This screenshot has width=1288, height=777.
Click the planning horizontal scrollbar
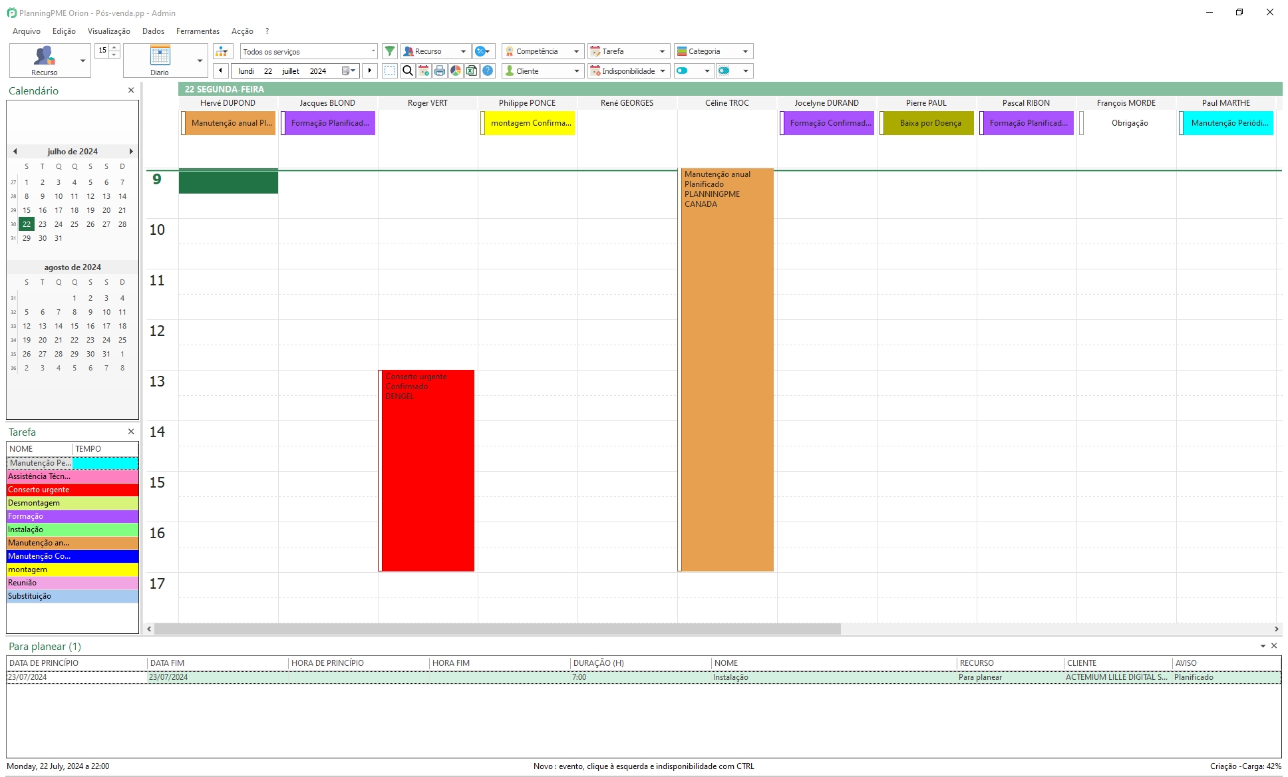pos(497,629)
